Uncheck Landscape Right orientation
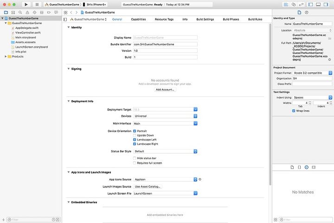Screen dimensions: 334x223 (135, 144)
